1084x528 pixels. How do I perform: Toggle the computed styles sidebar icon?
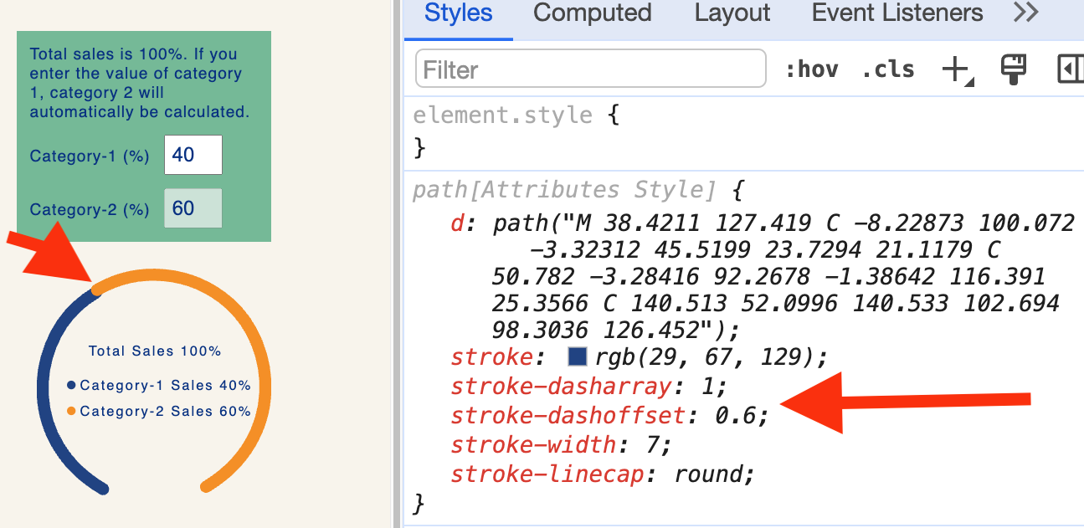tap(1071, 69)
